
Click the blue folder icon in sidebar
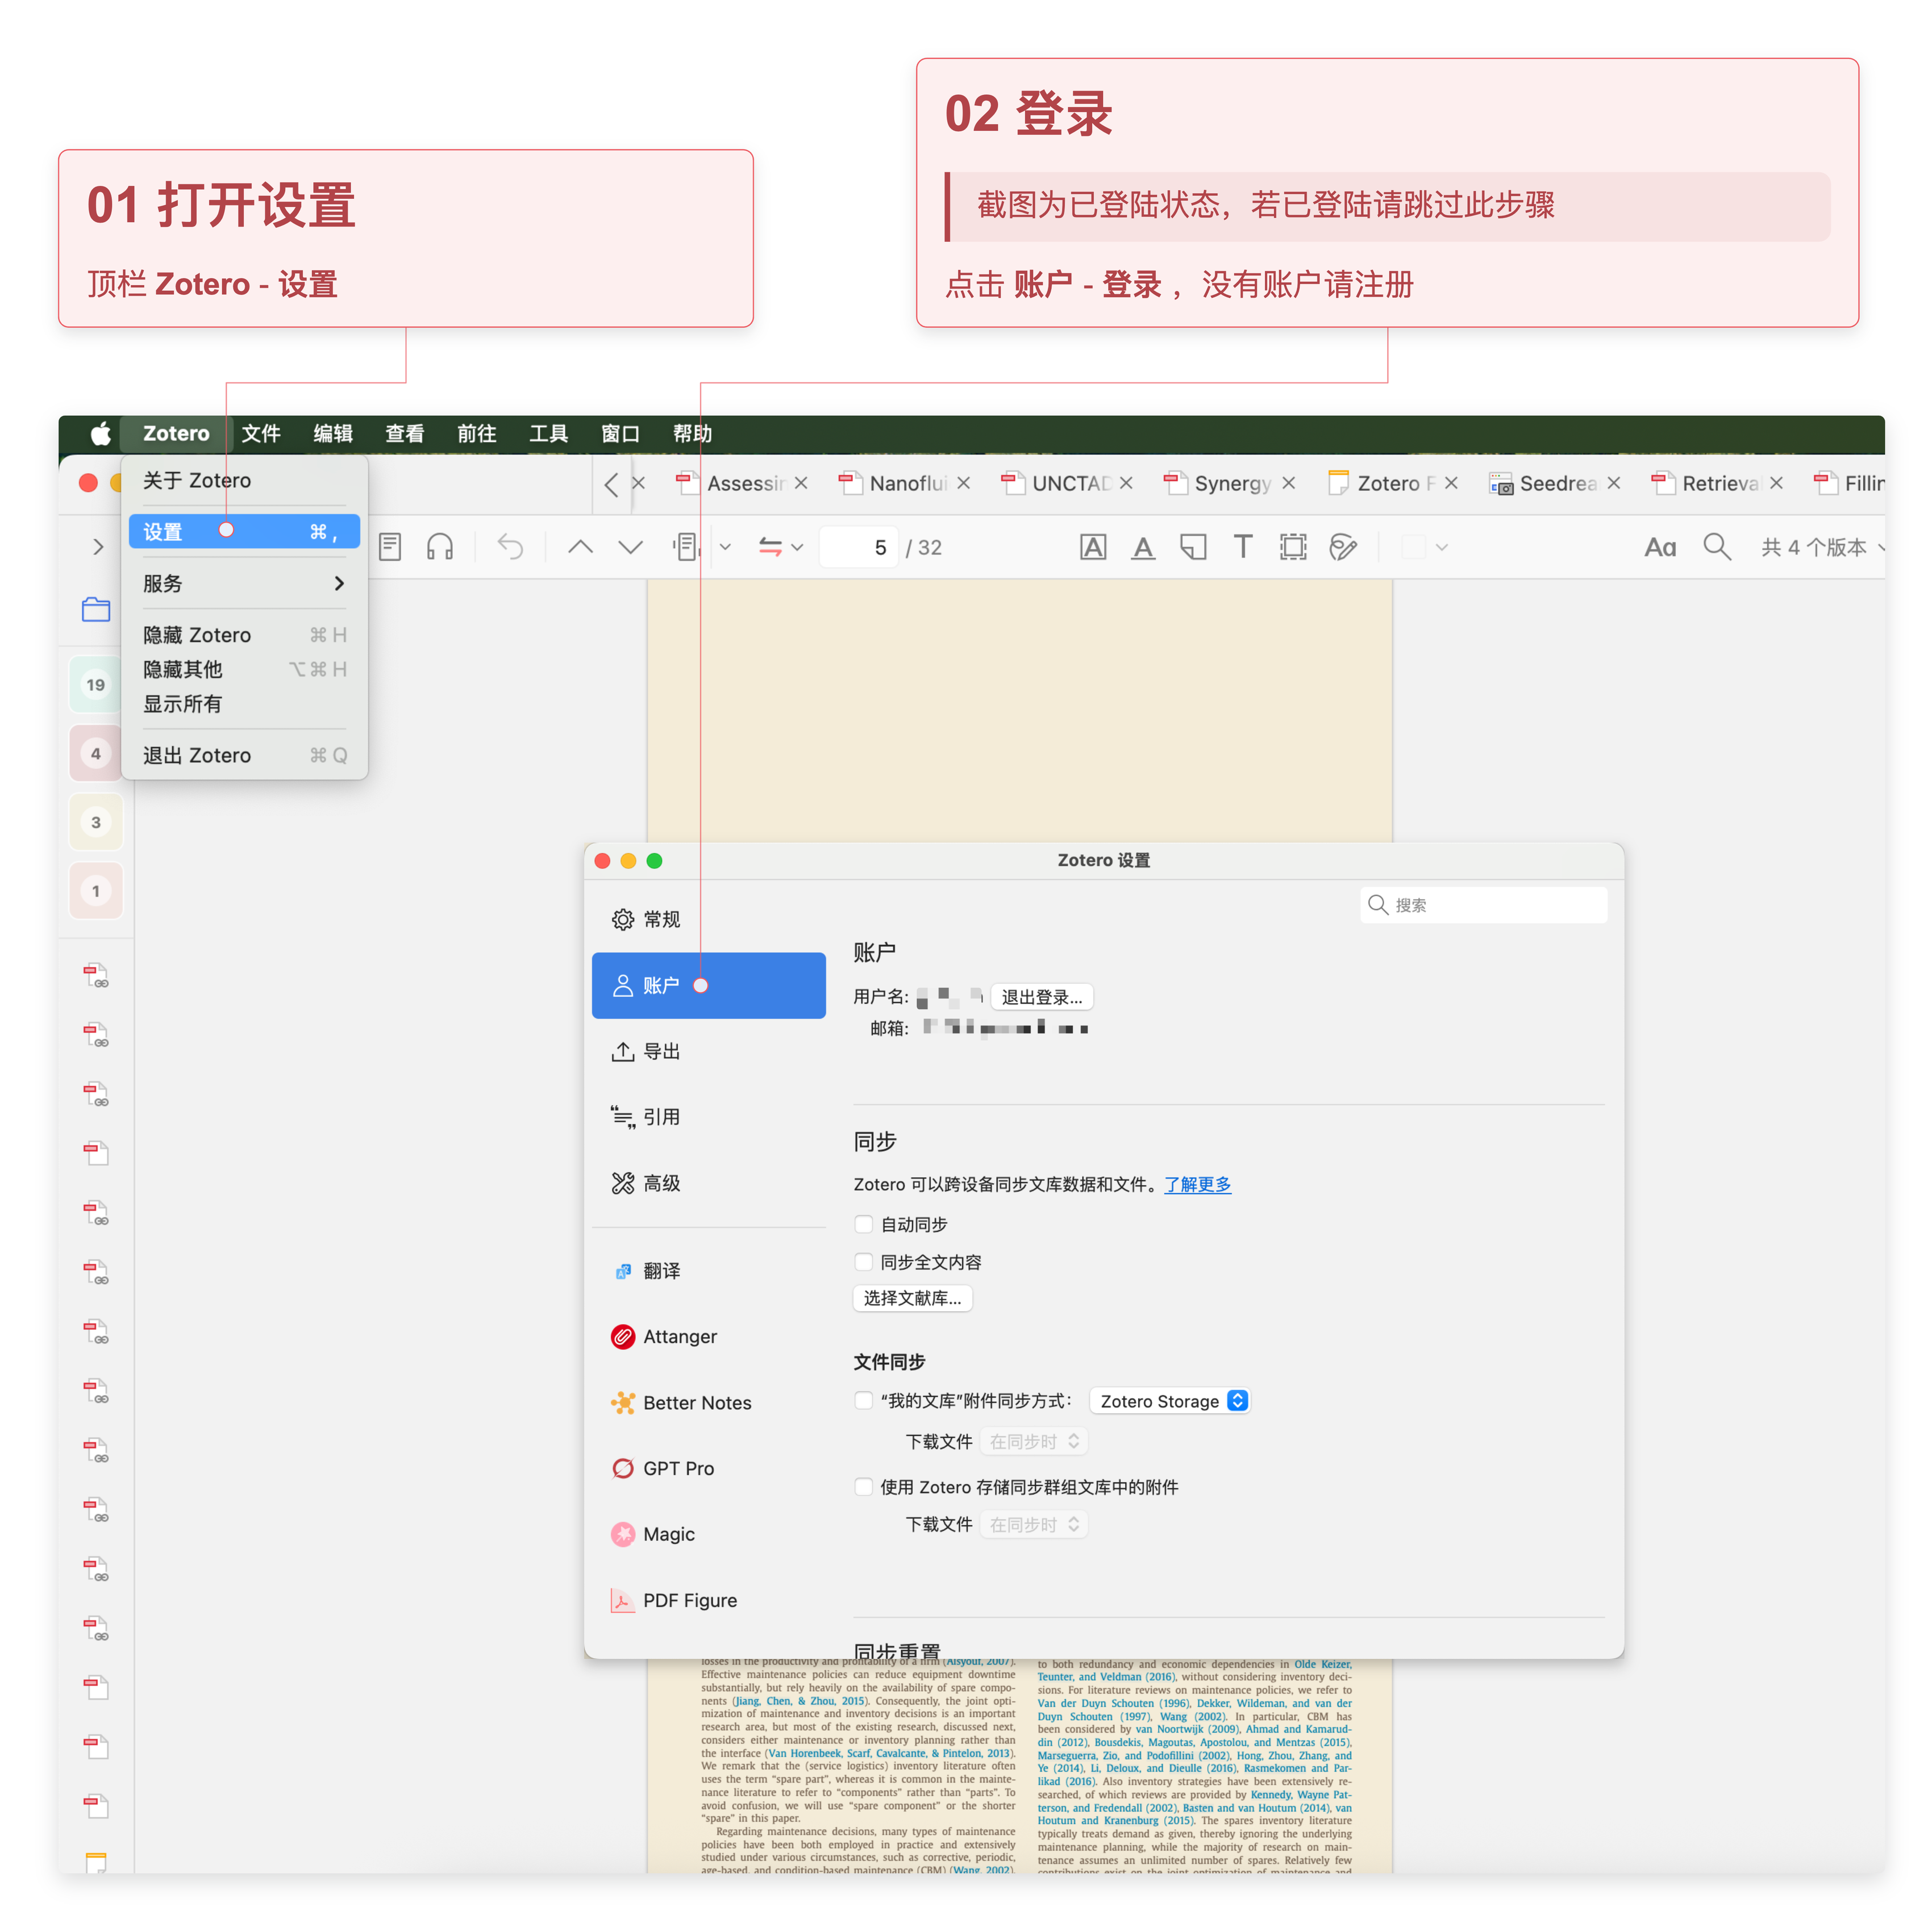point(96,609)
